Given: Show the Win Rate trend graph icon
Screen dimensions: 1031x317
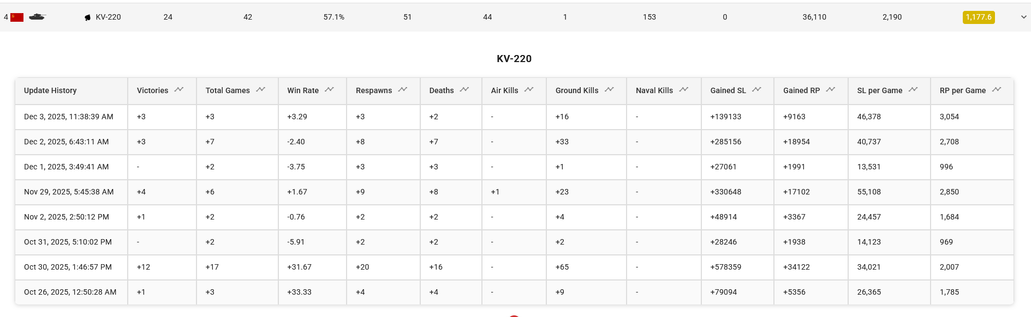Looking at the screenshot, I should coord(329,90).
